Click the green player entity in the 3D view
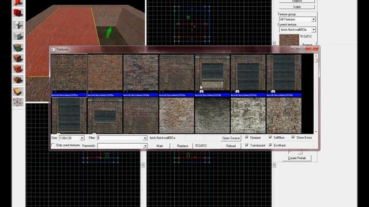Image resolution: width=369 pixels, height=207 pixels. pos(109,33)
